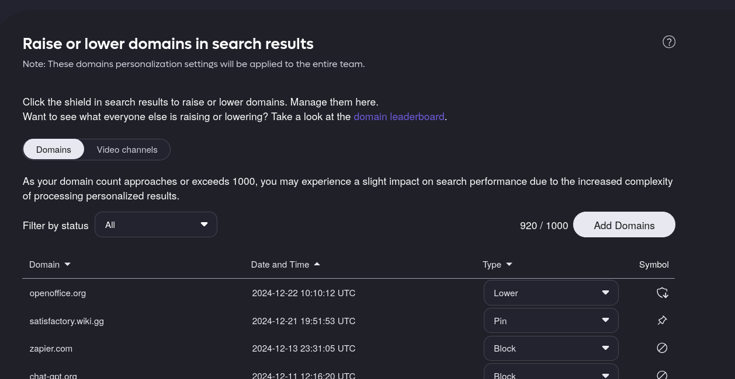Screen dimensions: 735x379
Task: Switch to the Video channels tab
Action: [127, 149]
